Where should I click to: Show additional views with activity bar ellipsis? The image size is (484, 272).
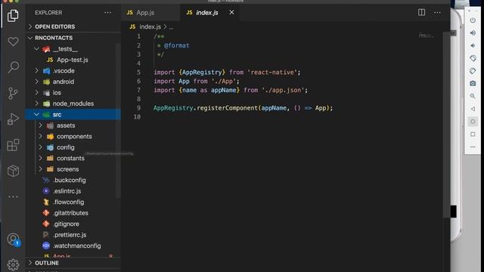(x=13, y=196)
